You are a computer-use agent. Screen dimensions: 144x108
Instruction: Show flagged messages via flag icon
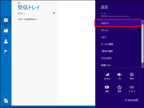6,51
